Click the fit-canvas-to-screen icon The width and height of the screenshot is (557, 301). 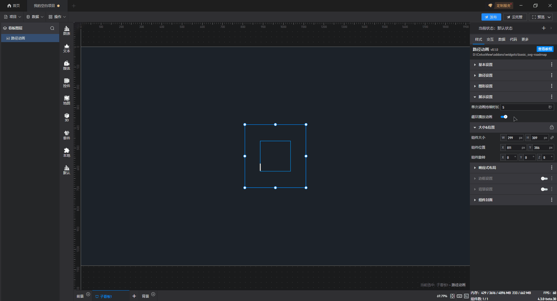tap(452, 296)
